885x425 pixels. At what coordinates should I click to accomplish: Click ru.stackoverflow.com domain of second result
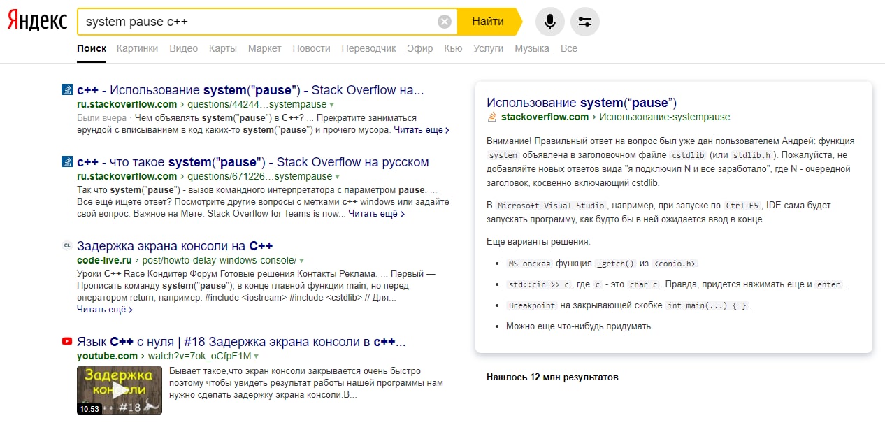pyautogui.click(x=127, y=176)
